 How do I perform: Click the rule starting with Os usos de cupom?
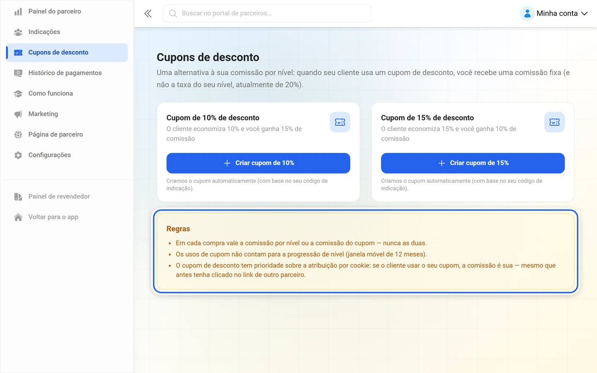click(301, 254)
